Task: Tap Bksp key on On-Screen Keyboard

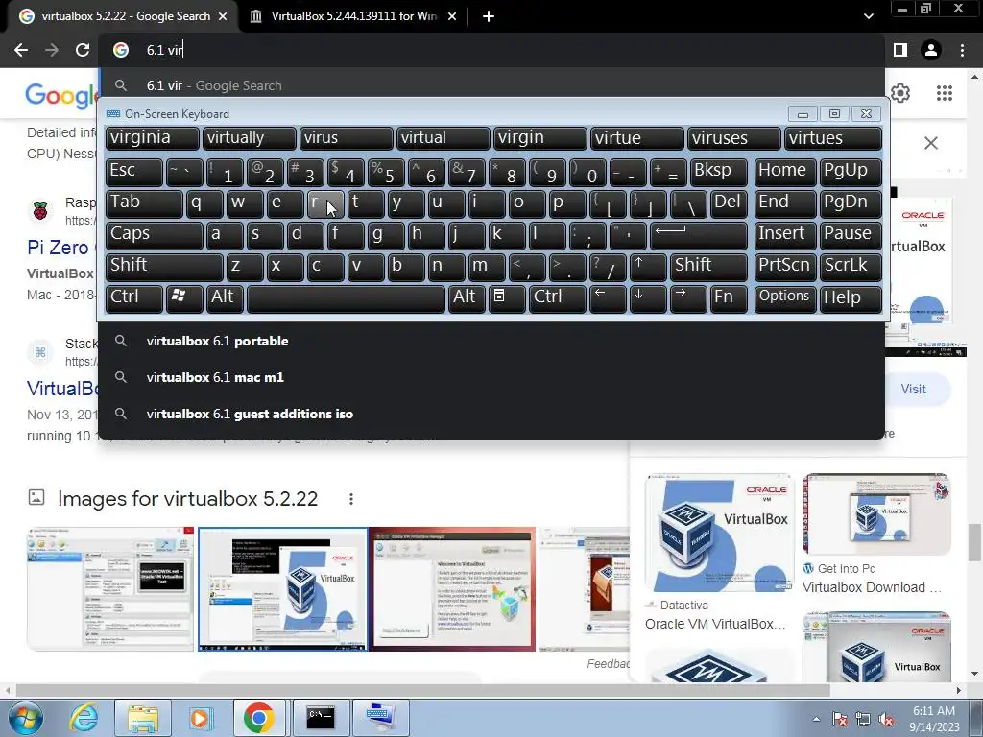Action: point(718,172)
